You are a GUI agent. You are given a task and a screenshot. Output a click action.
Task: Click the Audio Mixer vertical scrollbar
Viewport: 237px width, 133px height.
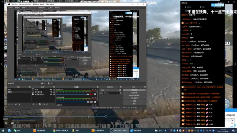[98, 95]
